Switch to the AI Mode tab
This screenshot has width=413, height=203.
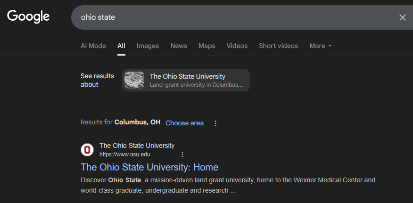coord(93,46)
